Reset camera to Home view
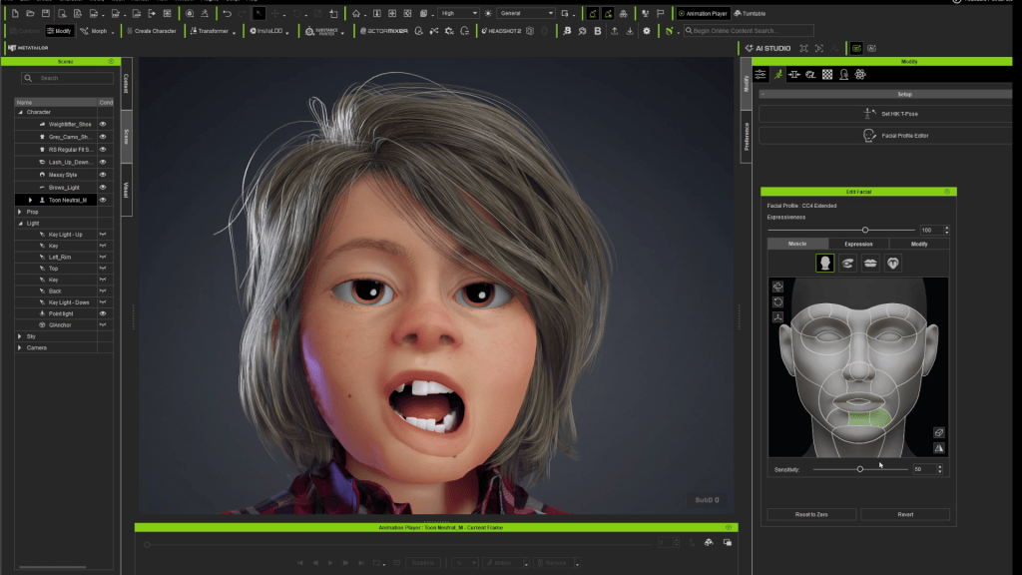1022x575 pixels. pos(356,13)
